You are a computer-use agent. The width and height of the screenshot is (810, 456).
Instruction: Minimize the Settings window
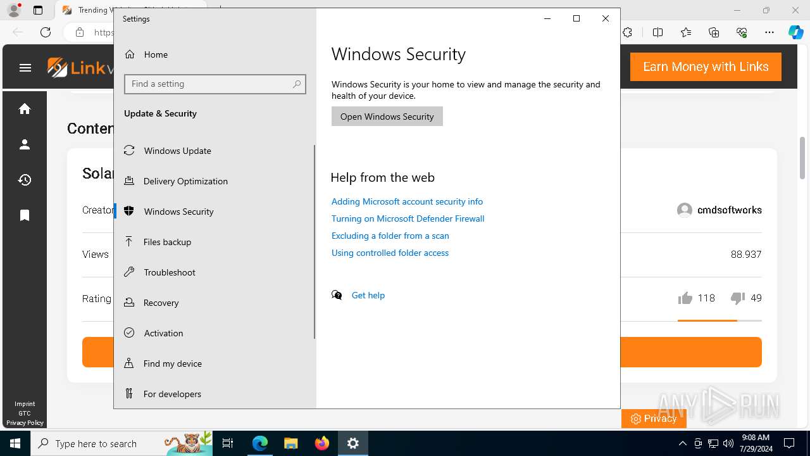tap(547, 19)
